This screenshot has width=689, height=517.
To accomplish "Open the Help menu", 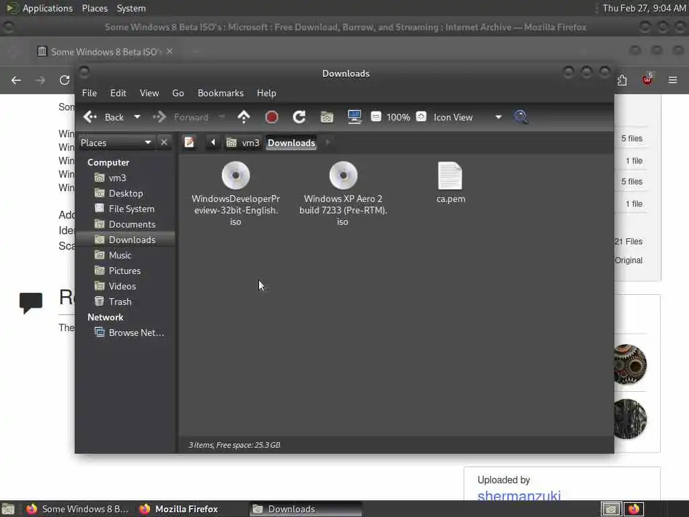I will click(266, 93).
